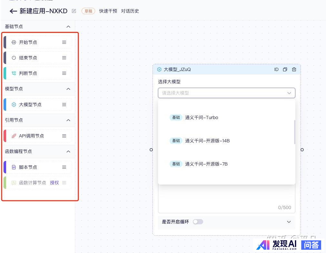Image resolution: width=326 pixels, height=253 pixels.
Task: Select 通义千问-Turbo option
Action: coord(226,117)
